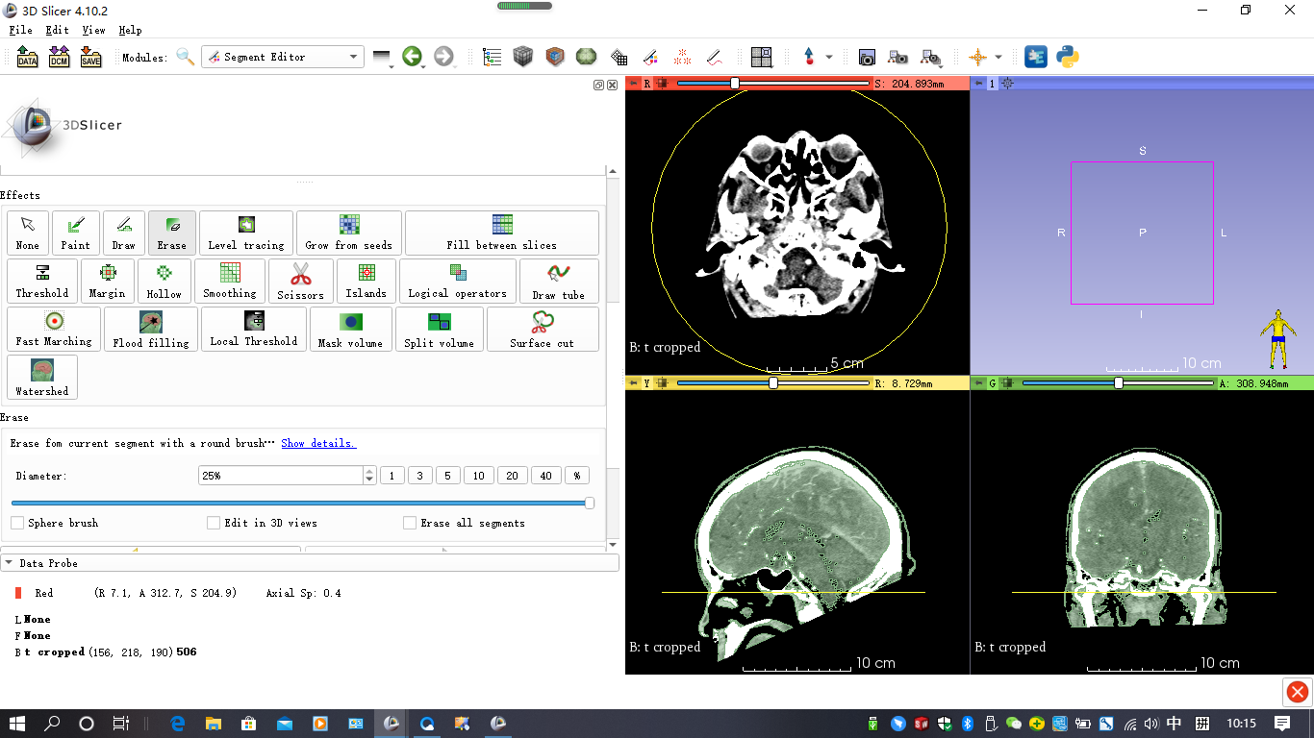Open the Show details link
The image size is (1314, 738).
coord(318,443)
